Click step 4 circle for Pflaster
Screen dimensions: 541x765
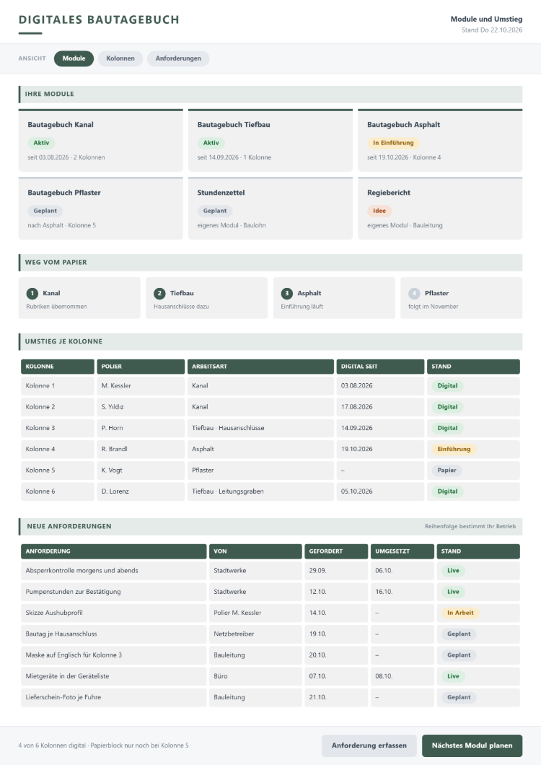(414, 293)
